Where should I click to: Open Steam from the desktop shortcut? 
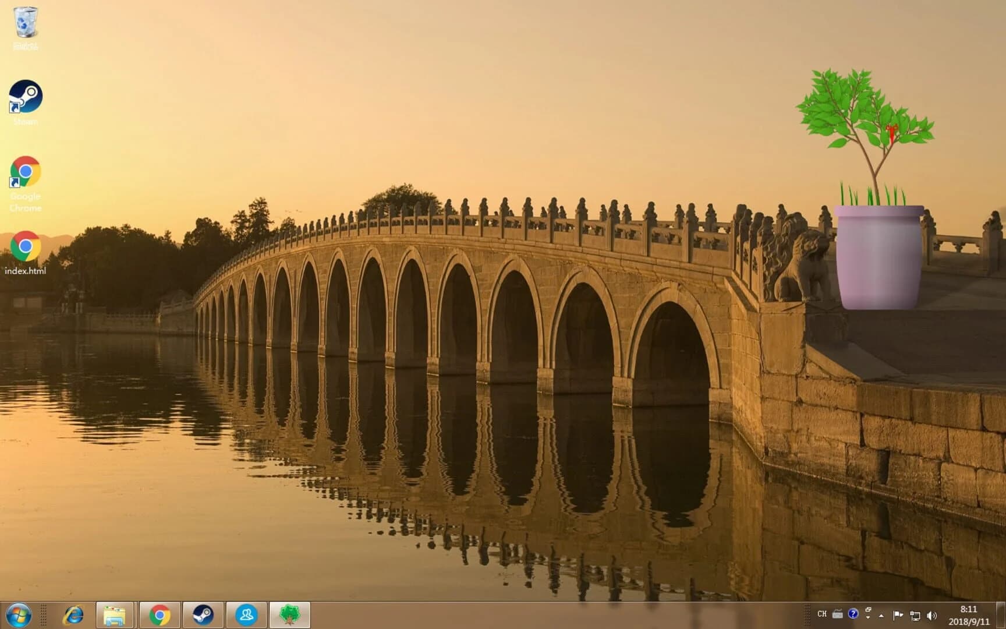pyautogui.click(x=26, y=99)
